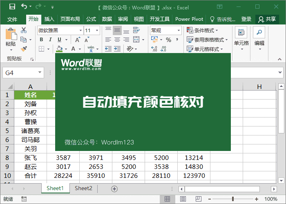The height and width of the screenshot is (204, 286).
Task: Open the number format dropdown 常规
Action: (x=179, y=31)
